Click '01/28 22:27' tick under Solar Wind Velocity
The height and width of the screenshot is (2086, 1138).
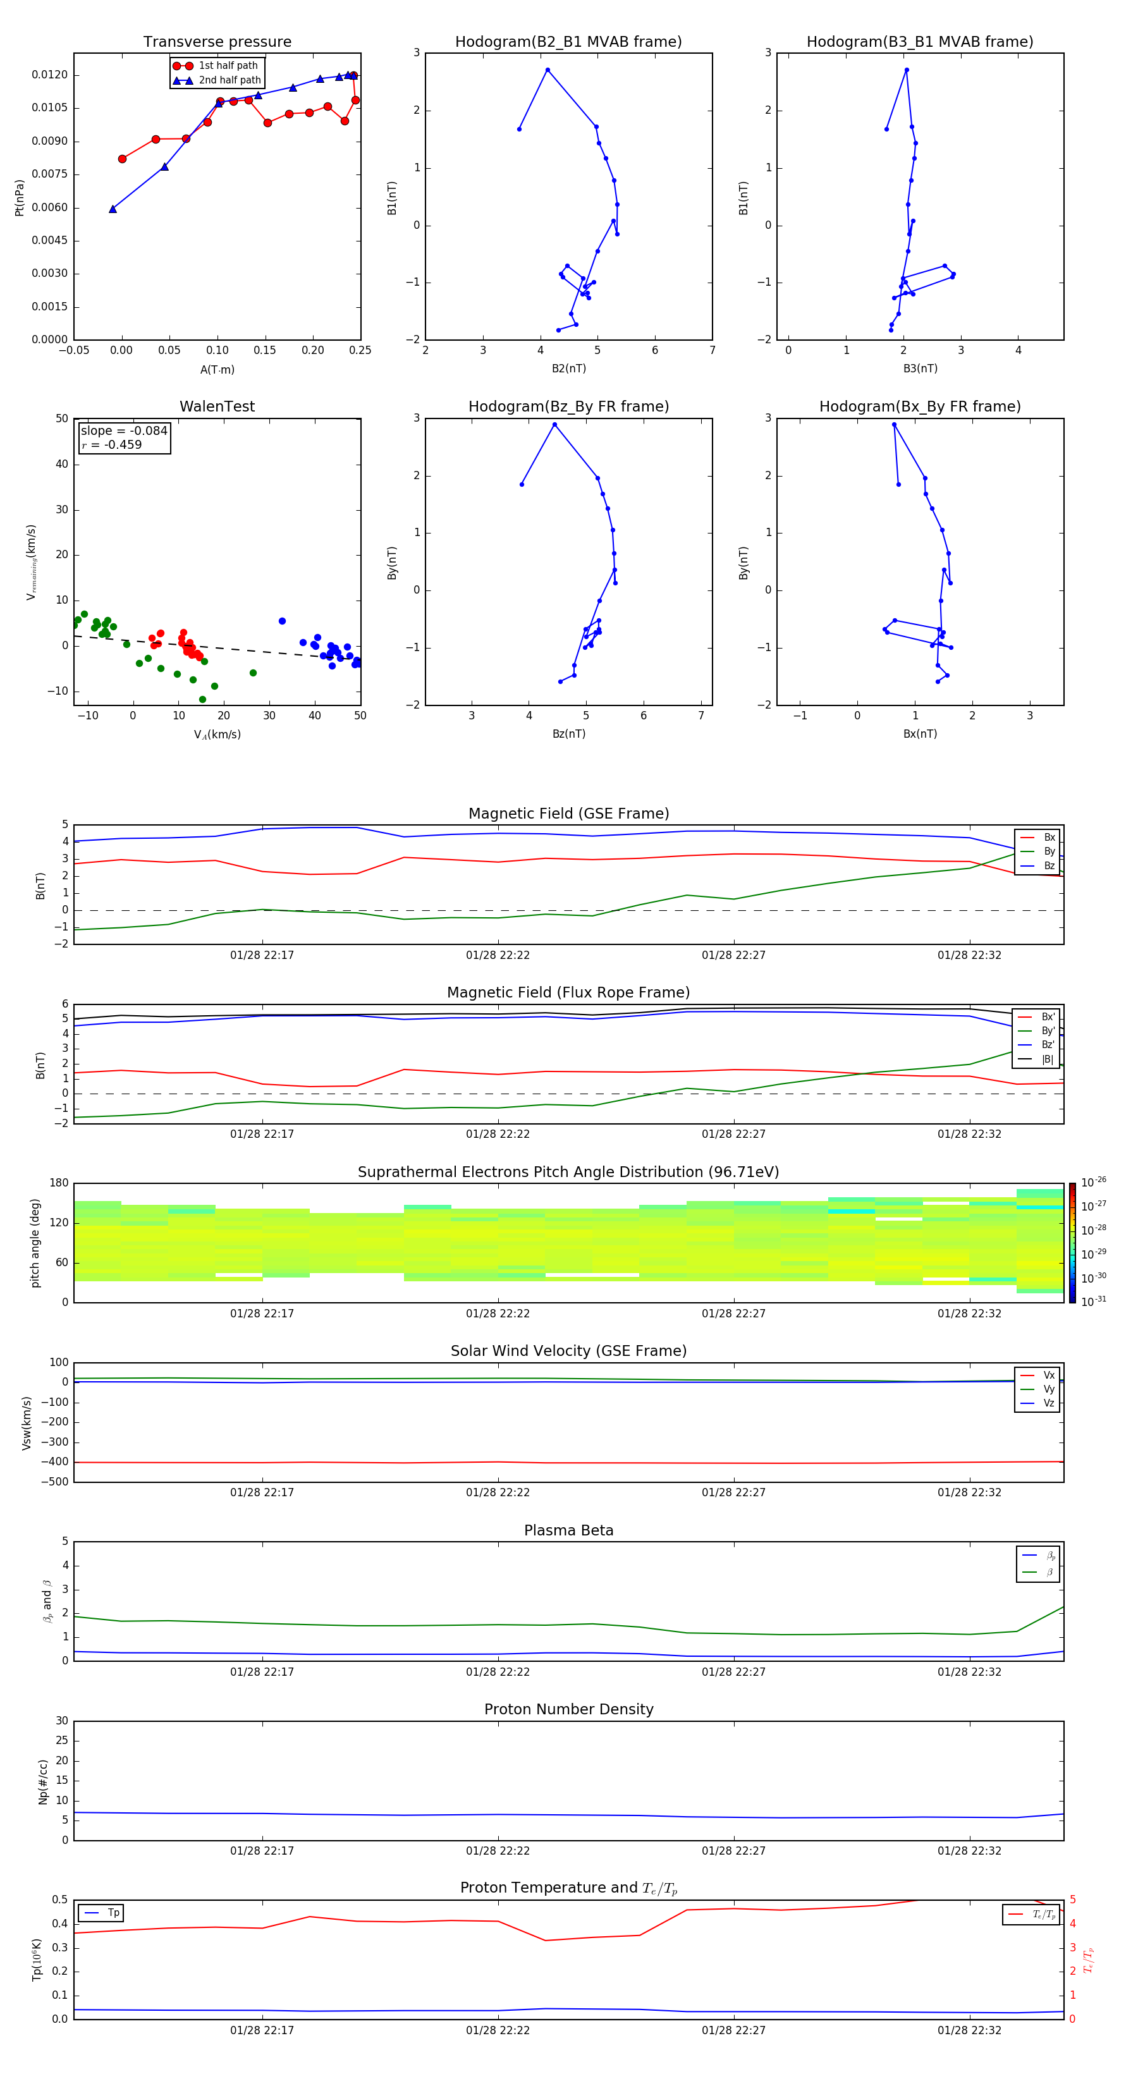pyautogui.click(x=733, y=1492)
